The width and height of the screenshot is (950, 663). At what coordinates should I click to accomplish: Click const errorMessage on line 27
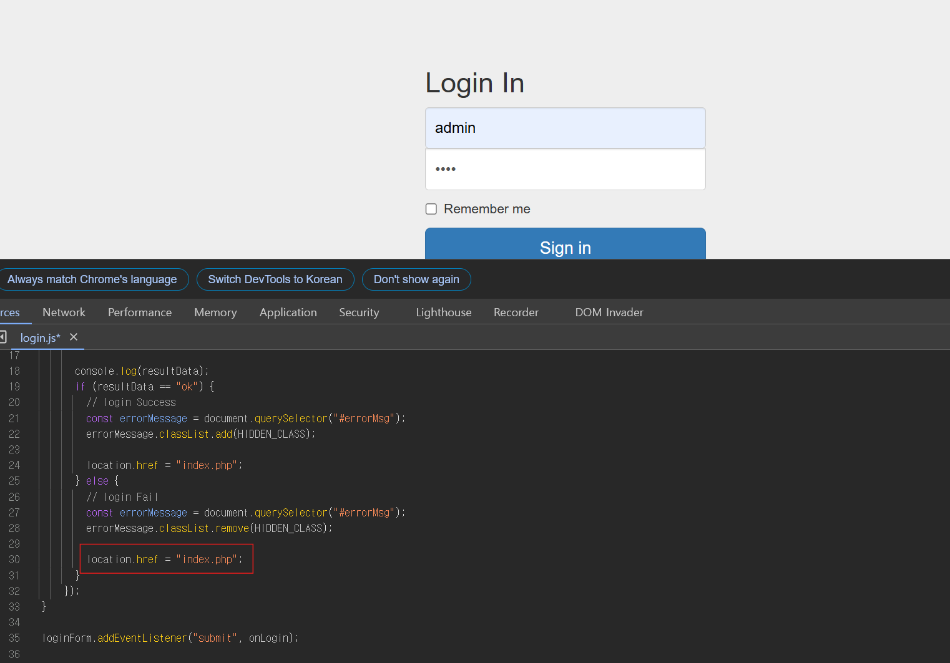click(137, 513)
